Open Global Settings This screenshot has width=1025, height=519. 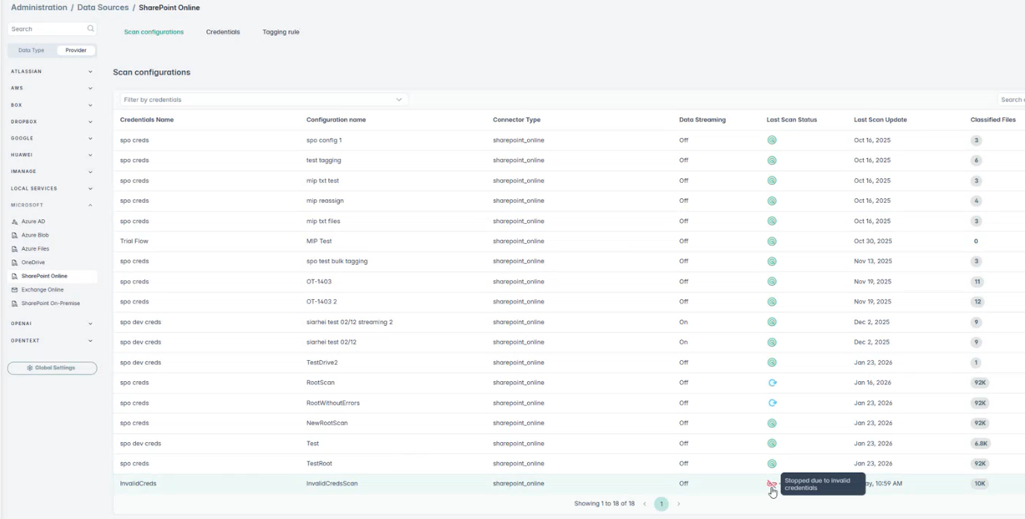[52, 368]
